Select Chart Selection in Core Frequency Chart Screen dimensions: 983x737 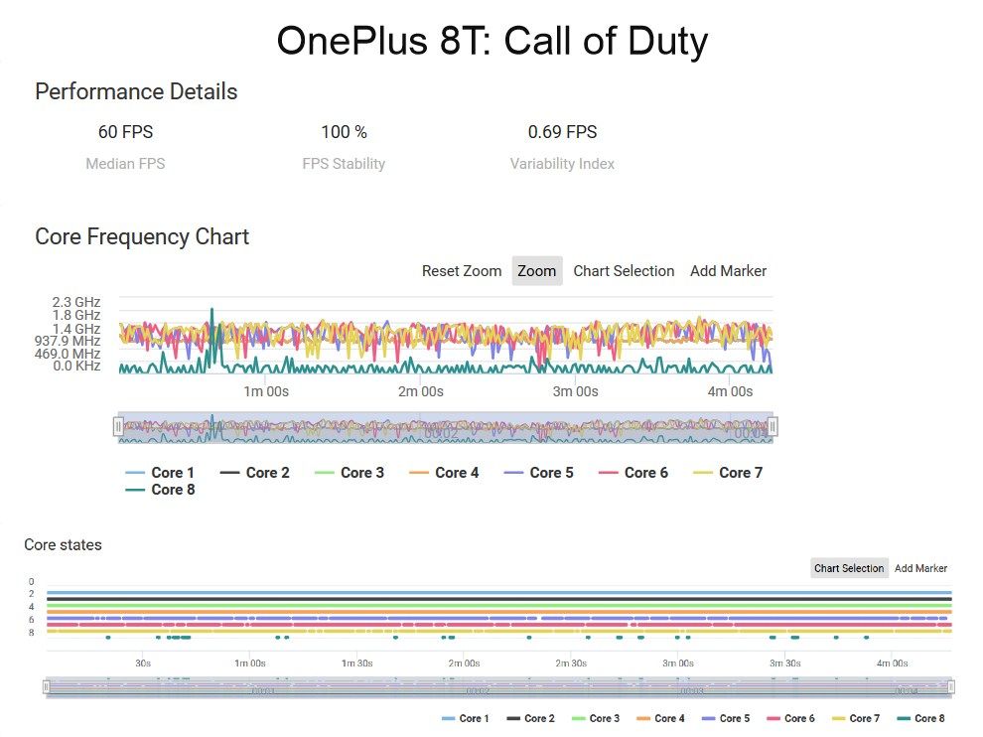pyautogui.click(x=624, y=271)
